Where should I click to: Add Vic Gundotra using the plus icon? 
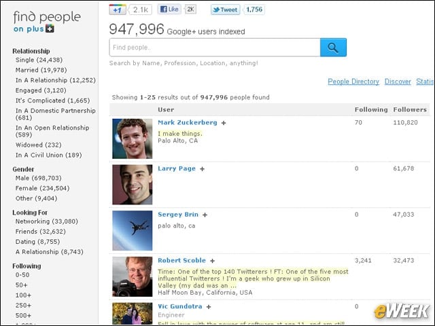click(x=209, y=307)
